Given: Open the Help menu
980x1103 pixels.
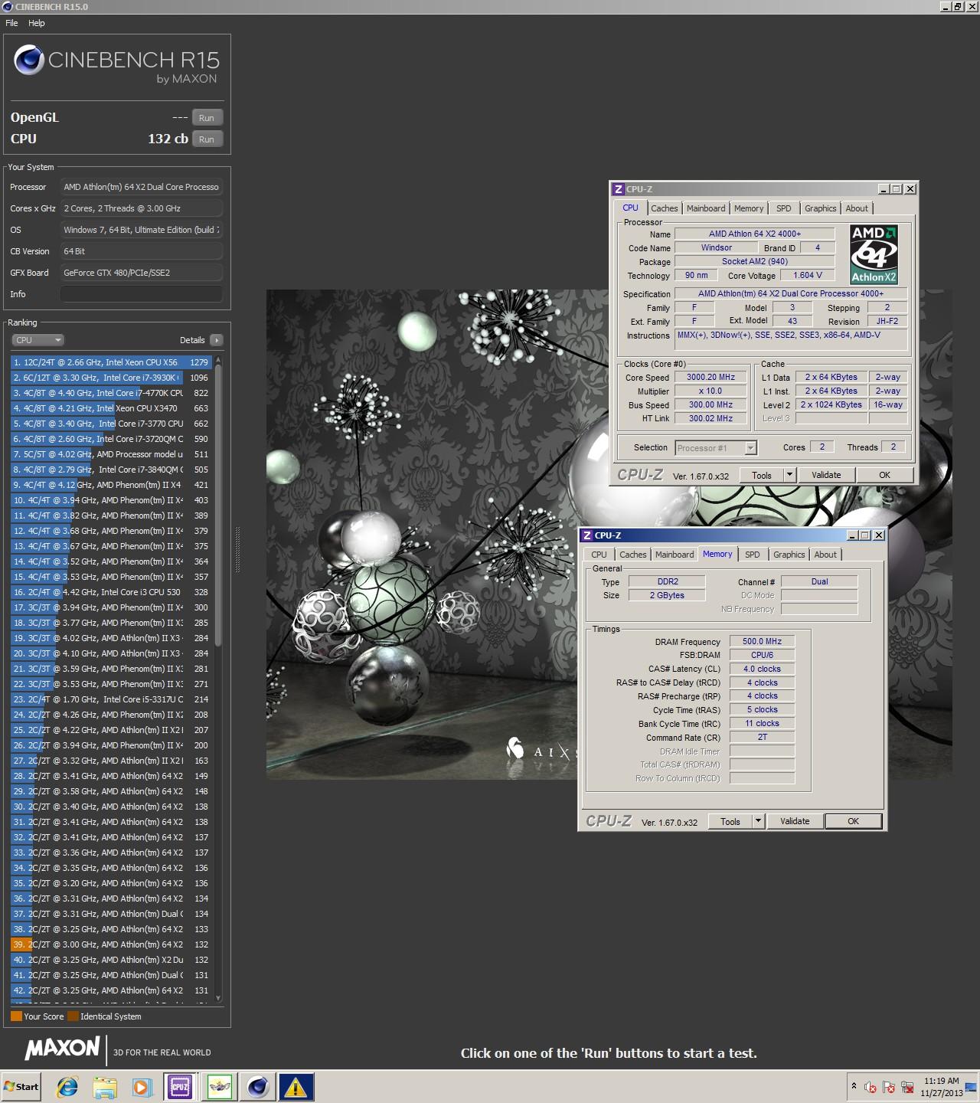Looking at the screenshot, I should pyautogui.click(x=37, y=23).
